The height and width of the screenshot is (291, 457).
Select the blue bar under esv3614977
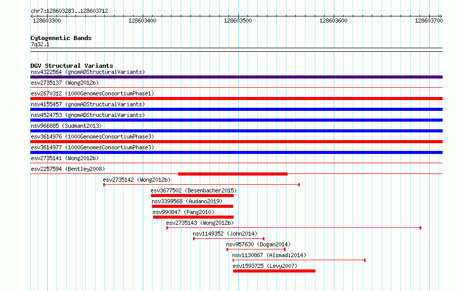236,152
